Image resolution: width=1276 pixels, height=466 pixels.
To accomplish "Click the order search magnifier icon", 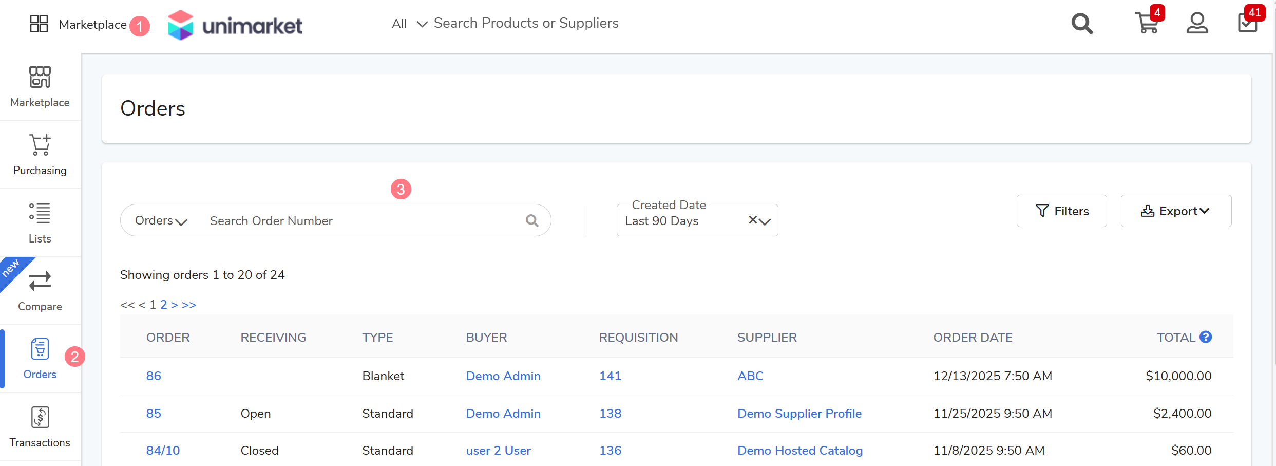I will coord(532,221).
